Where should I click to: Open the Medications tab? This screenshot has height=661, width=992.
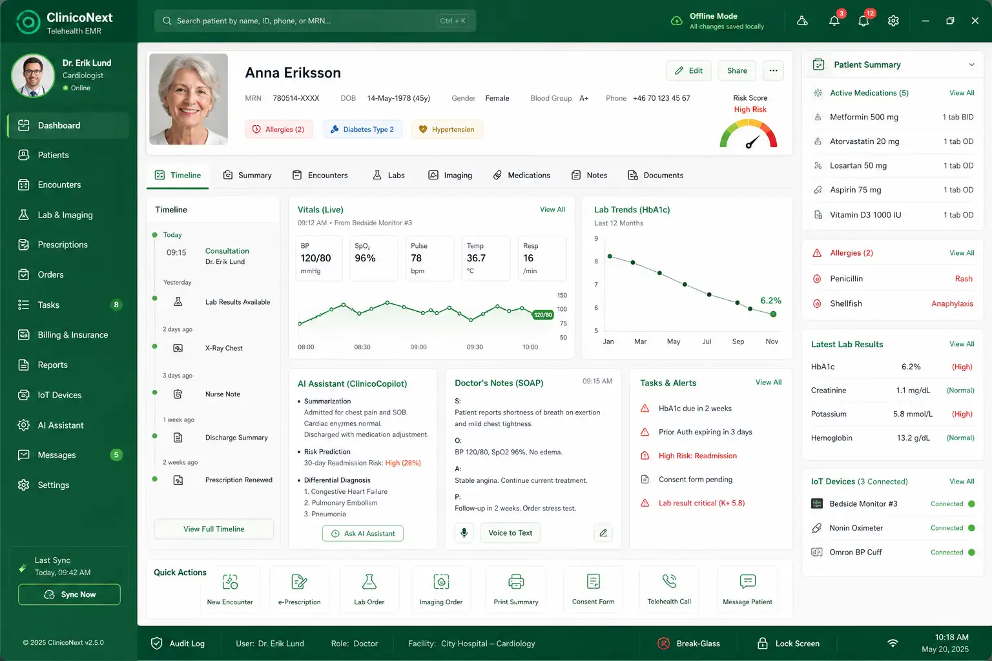tap(522, 175)
